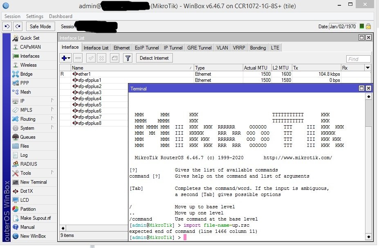Open the add (plus) interface dropdown
The image size is (379, 248).
[x=66, y=58]
